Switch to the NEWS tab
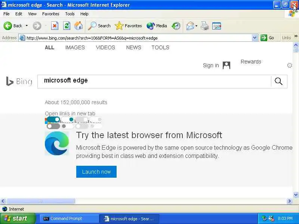 pos(134,47)
